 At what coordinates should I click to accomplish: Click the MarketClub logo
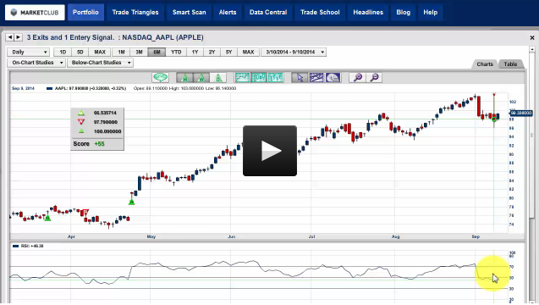[35, 13]
